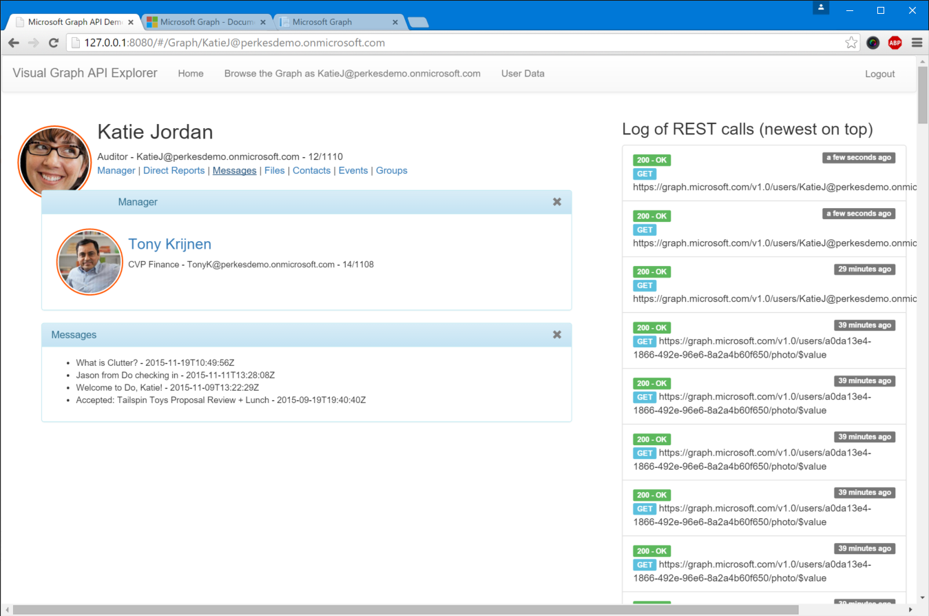Open a new browser tab
This screenshot has height=616, width=929.
pos(418,22)
